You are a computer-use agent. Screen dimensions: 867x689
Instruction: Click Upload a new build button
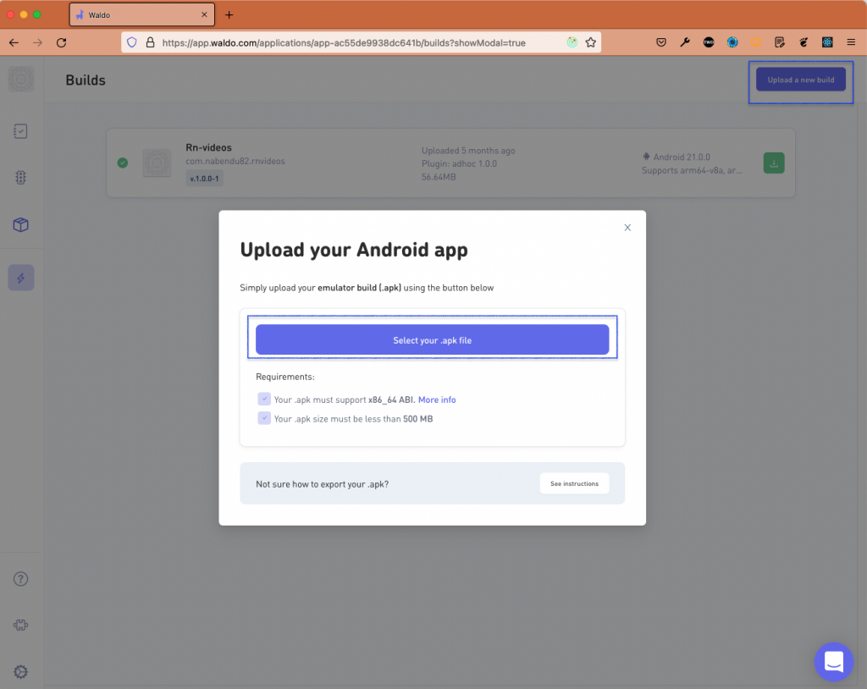(800, 80)
